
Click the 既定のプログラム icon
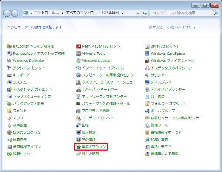point(9,132)
